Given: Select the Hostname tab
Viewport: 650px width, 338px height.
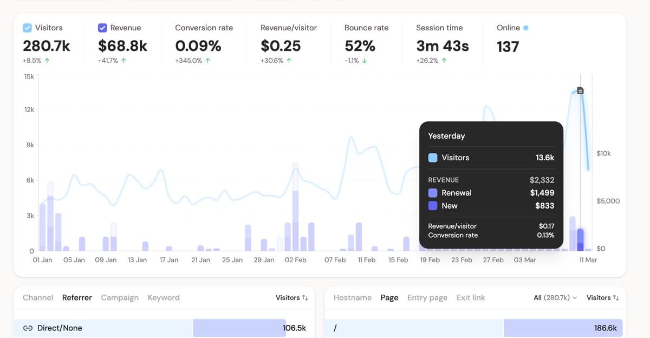Looking at the screenshot, I should point(353,298).
